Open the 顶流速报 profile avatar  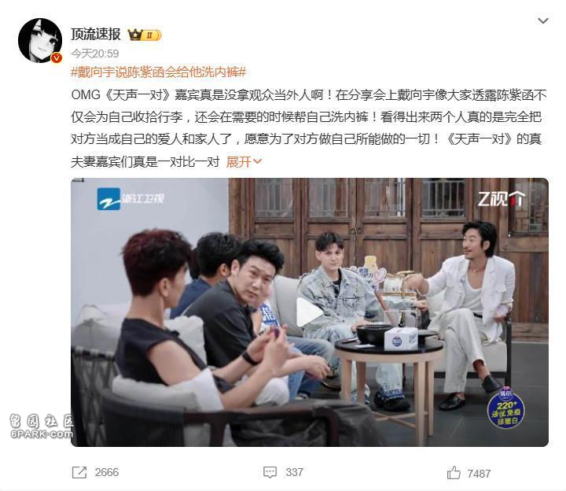point(40,40)
